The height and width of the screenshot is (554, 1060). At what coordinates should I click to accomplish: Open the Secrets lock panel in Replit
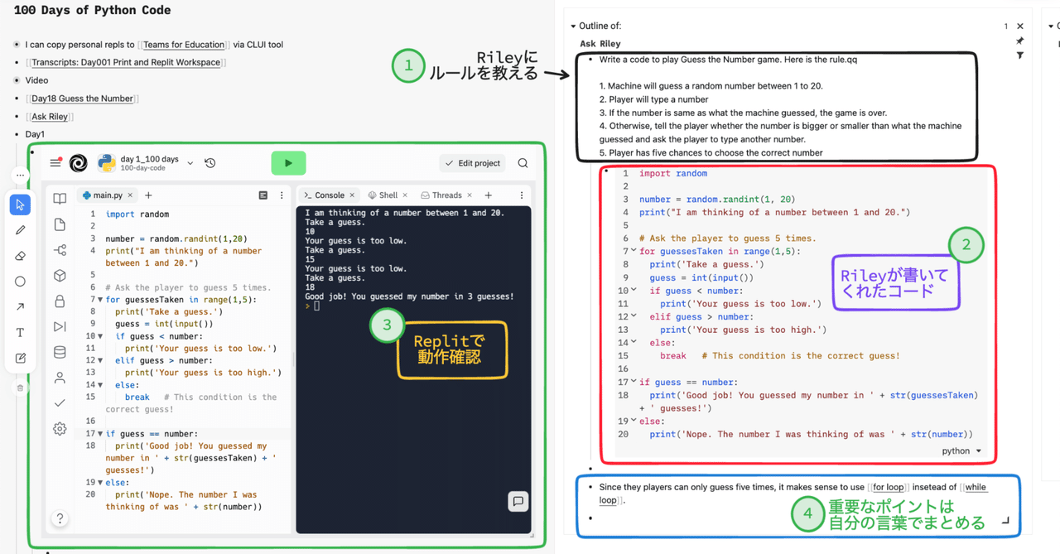59,301
